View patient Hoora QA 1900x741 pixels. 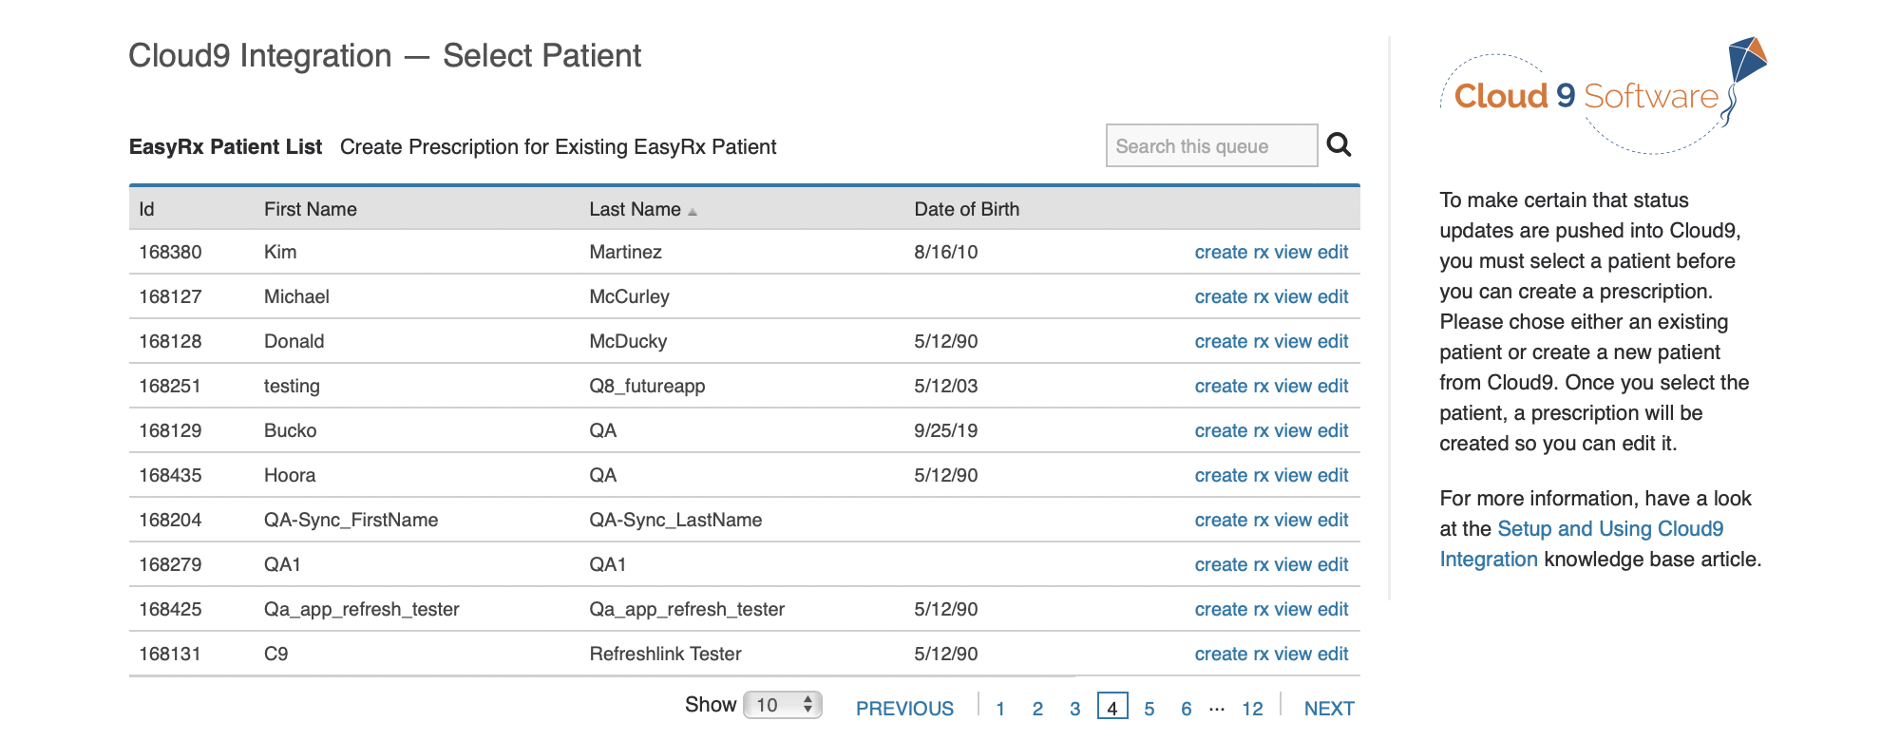click(1293, 475)
